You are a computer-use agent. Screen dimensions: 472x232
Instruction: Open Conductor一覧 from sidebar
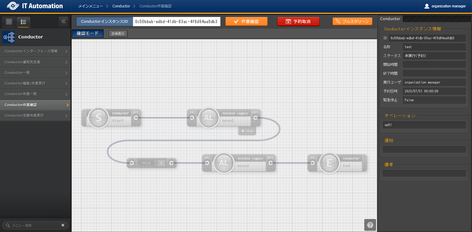point(35,73)
